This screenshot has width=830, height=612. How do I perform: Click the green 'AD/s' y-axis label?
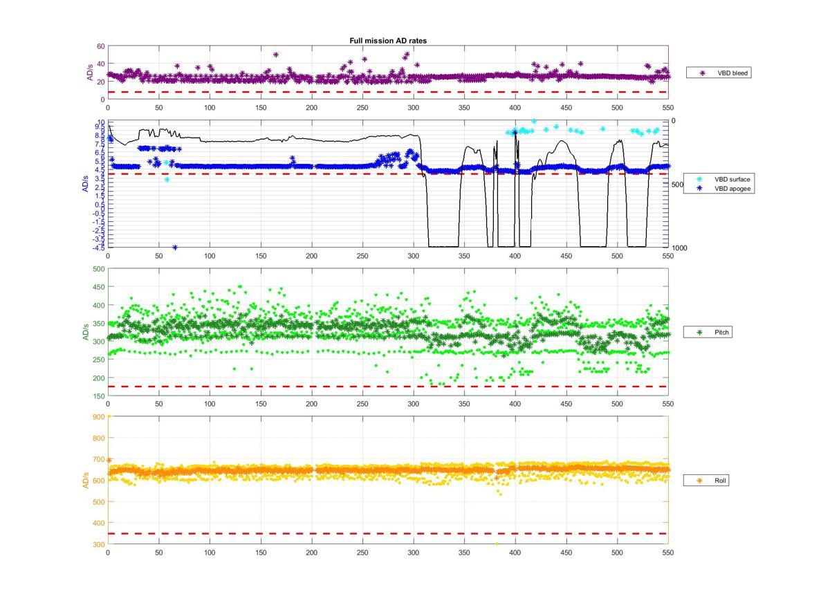click(86, 333)
